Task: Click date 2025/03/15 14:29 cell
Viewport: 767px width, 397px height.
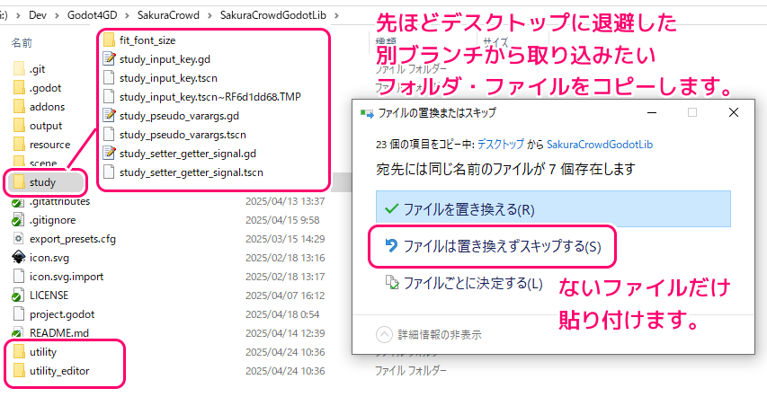Action: pos(285,239)
